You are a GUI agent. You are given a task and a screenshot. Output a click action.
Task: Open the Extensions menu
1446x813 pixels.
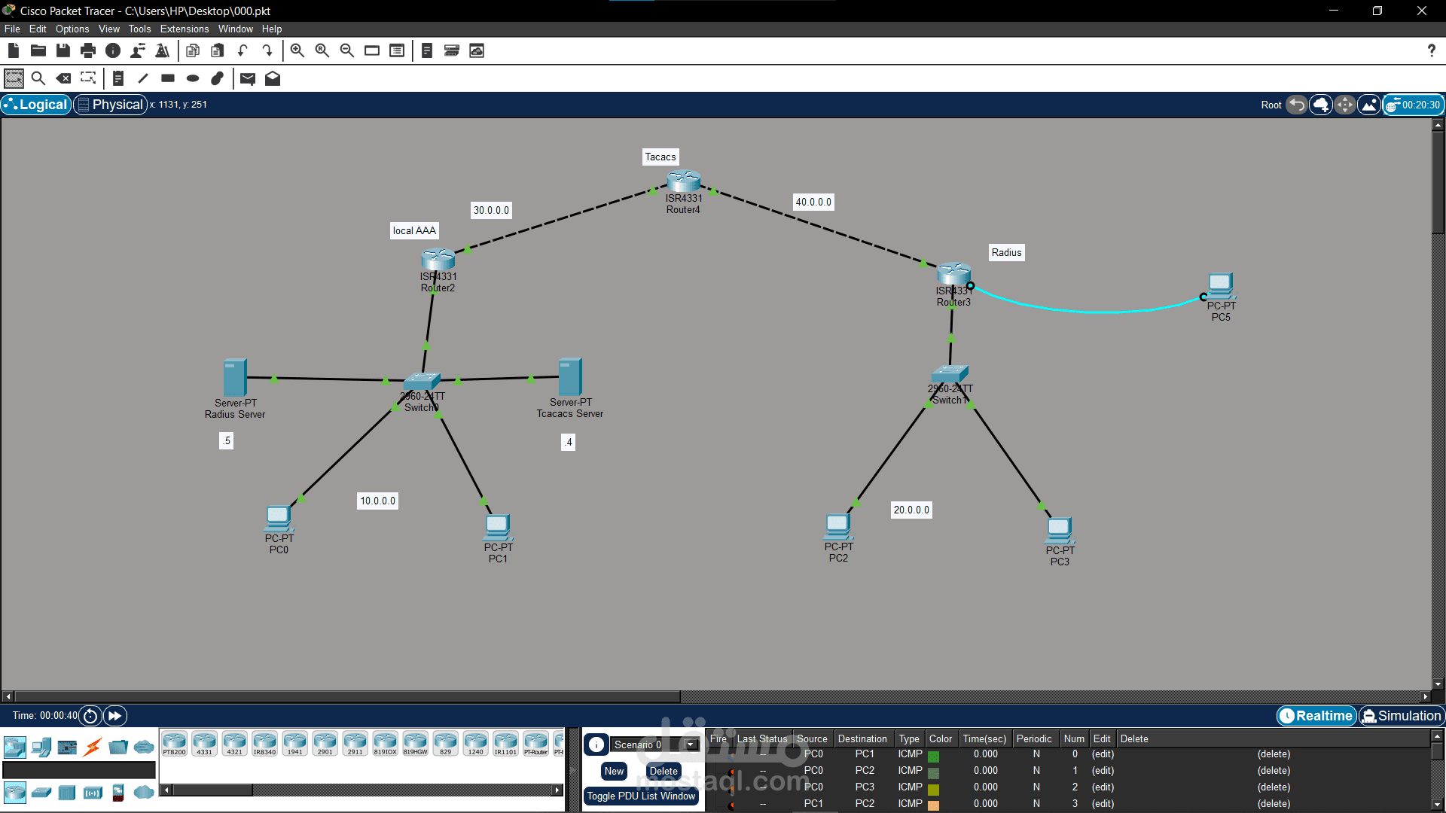pos(185,29)
